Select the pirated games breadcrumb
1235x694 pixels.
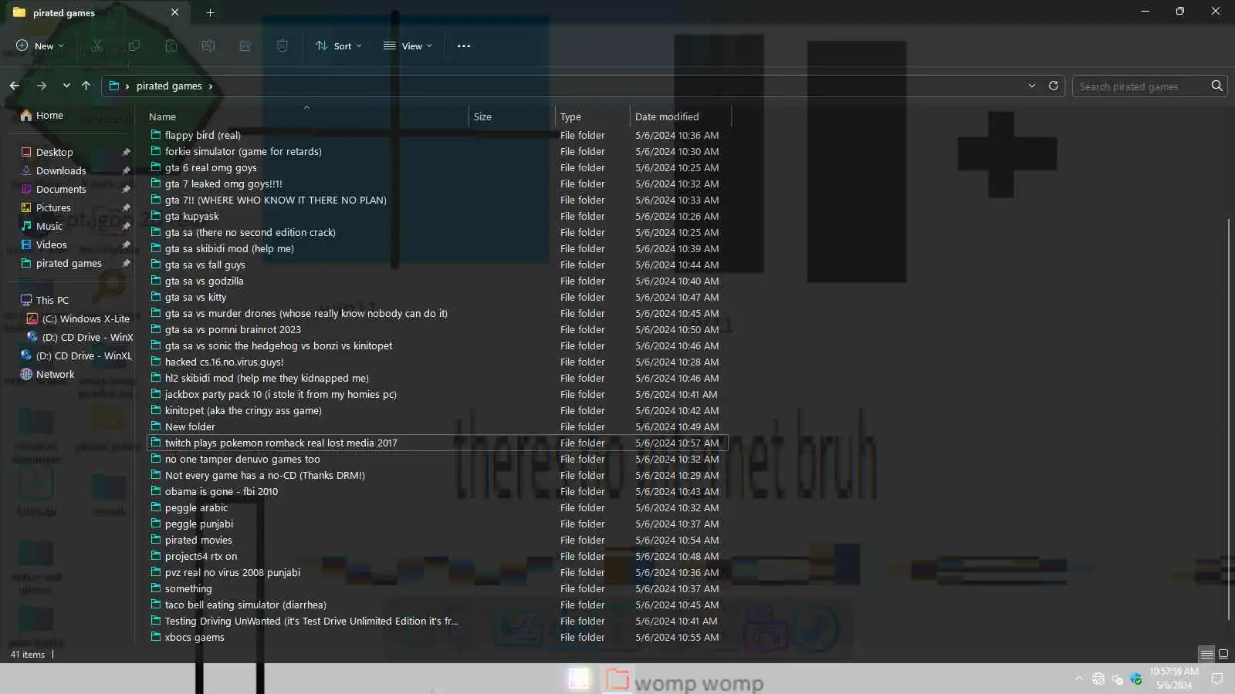(169, 86)
